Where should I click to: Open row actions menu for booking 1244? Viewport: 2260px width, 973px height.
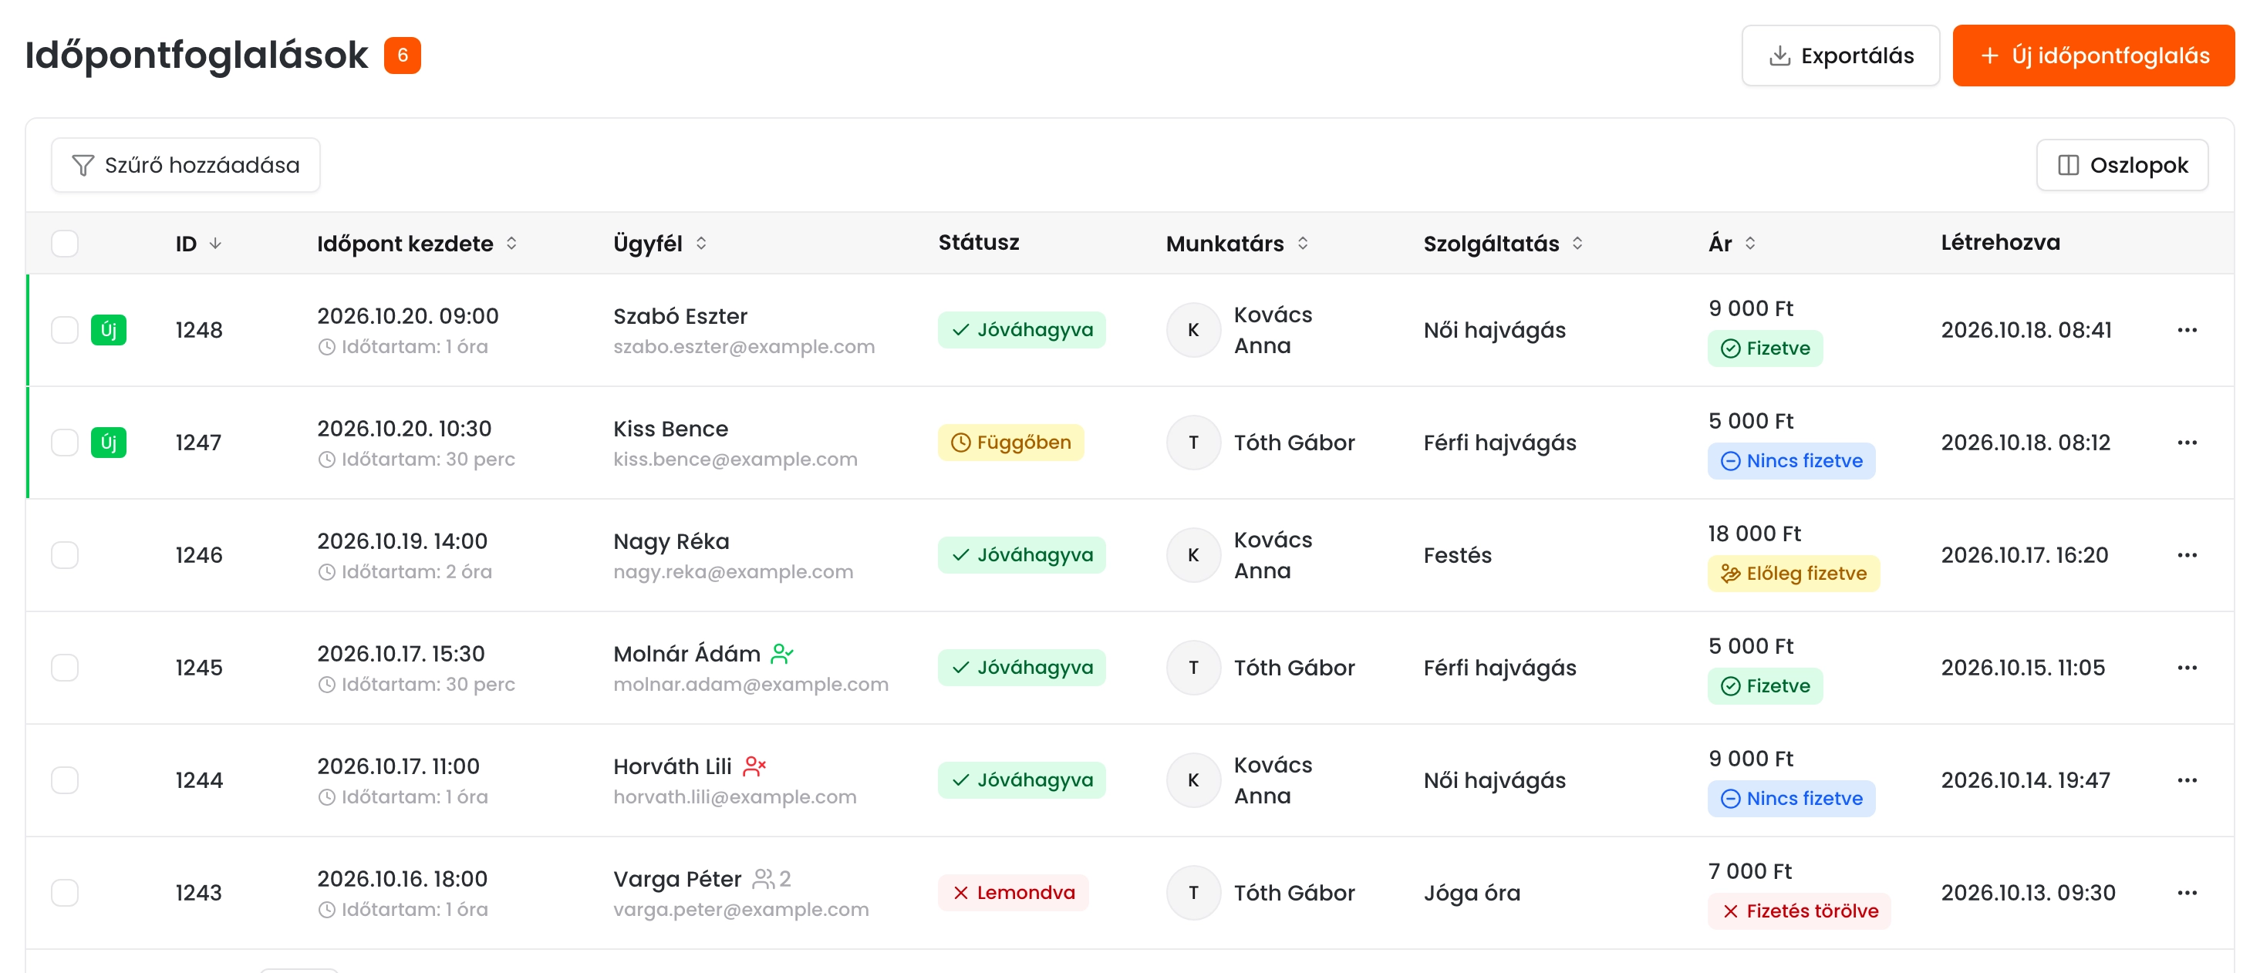pos(2186,779)
